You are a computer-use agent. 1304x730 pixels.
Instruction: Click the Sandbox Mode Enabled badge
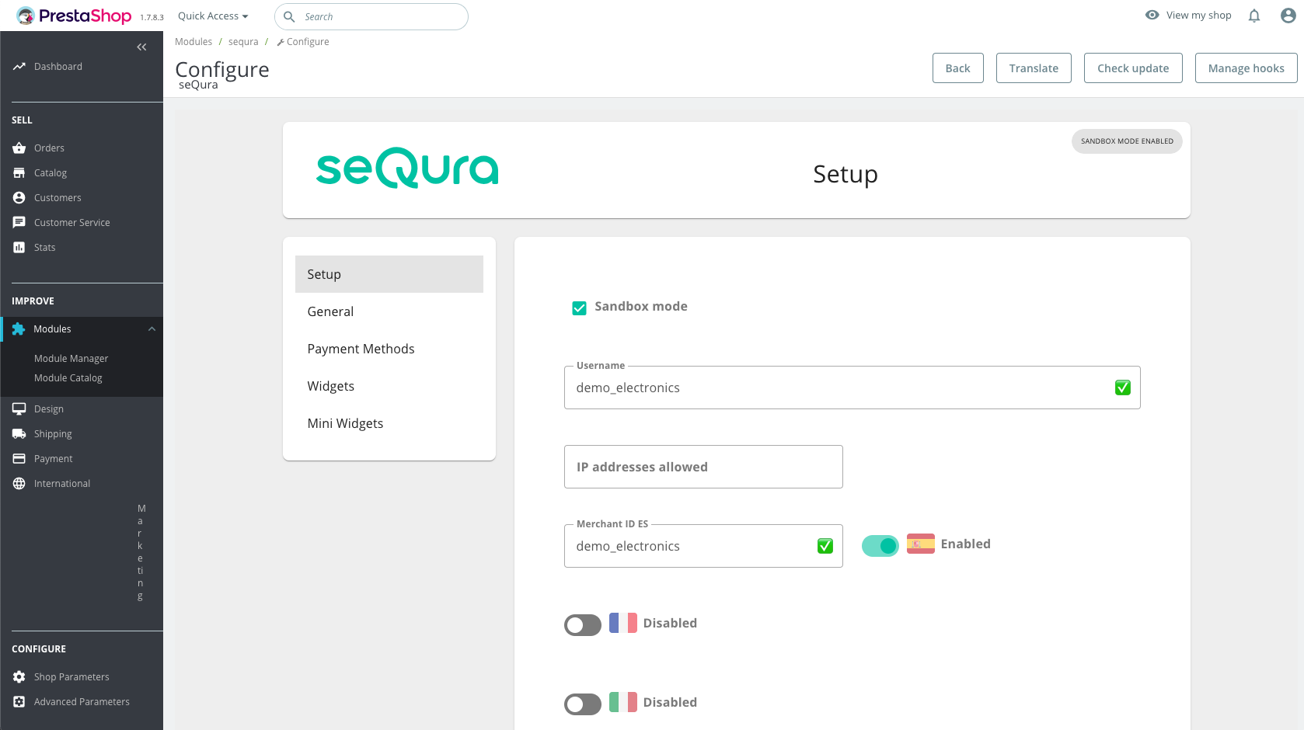coord(1127,141)
